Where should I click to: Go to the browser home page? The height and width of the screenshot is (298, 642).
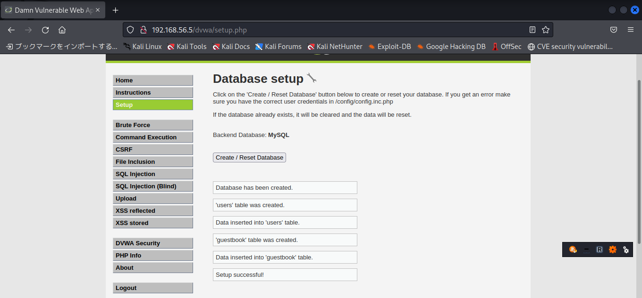[x=62, y=29]
